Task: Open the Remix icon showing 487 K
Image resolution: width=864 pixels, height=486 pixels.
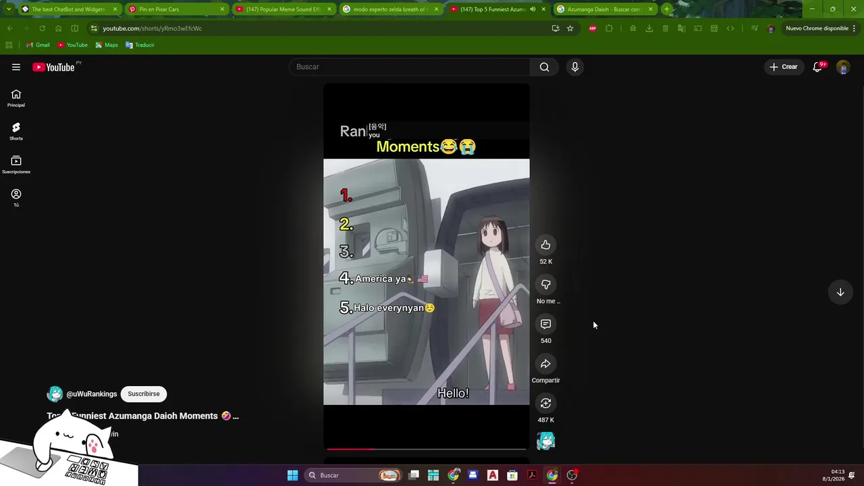Action: (x=545, y=404)
